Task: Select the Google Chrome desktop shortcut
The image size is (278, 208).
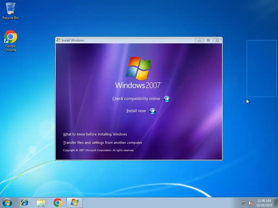Action: [x=11, y=41]
